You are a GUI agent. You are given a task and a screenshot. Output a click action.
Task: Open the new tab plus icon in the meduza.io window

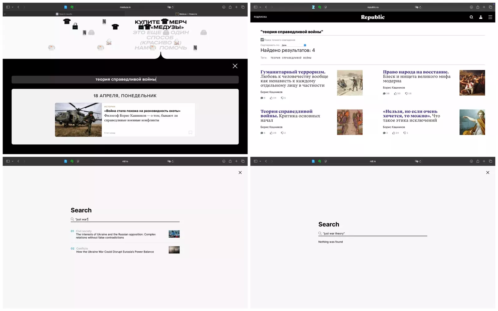pos(236,7)
